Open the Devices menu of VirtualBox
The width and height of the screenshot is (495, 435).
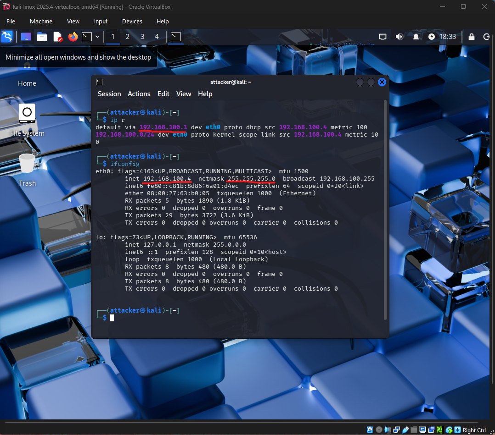click(x=132, y=21)
